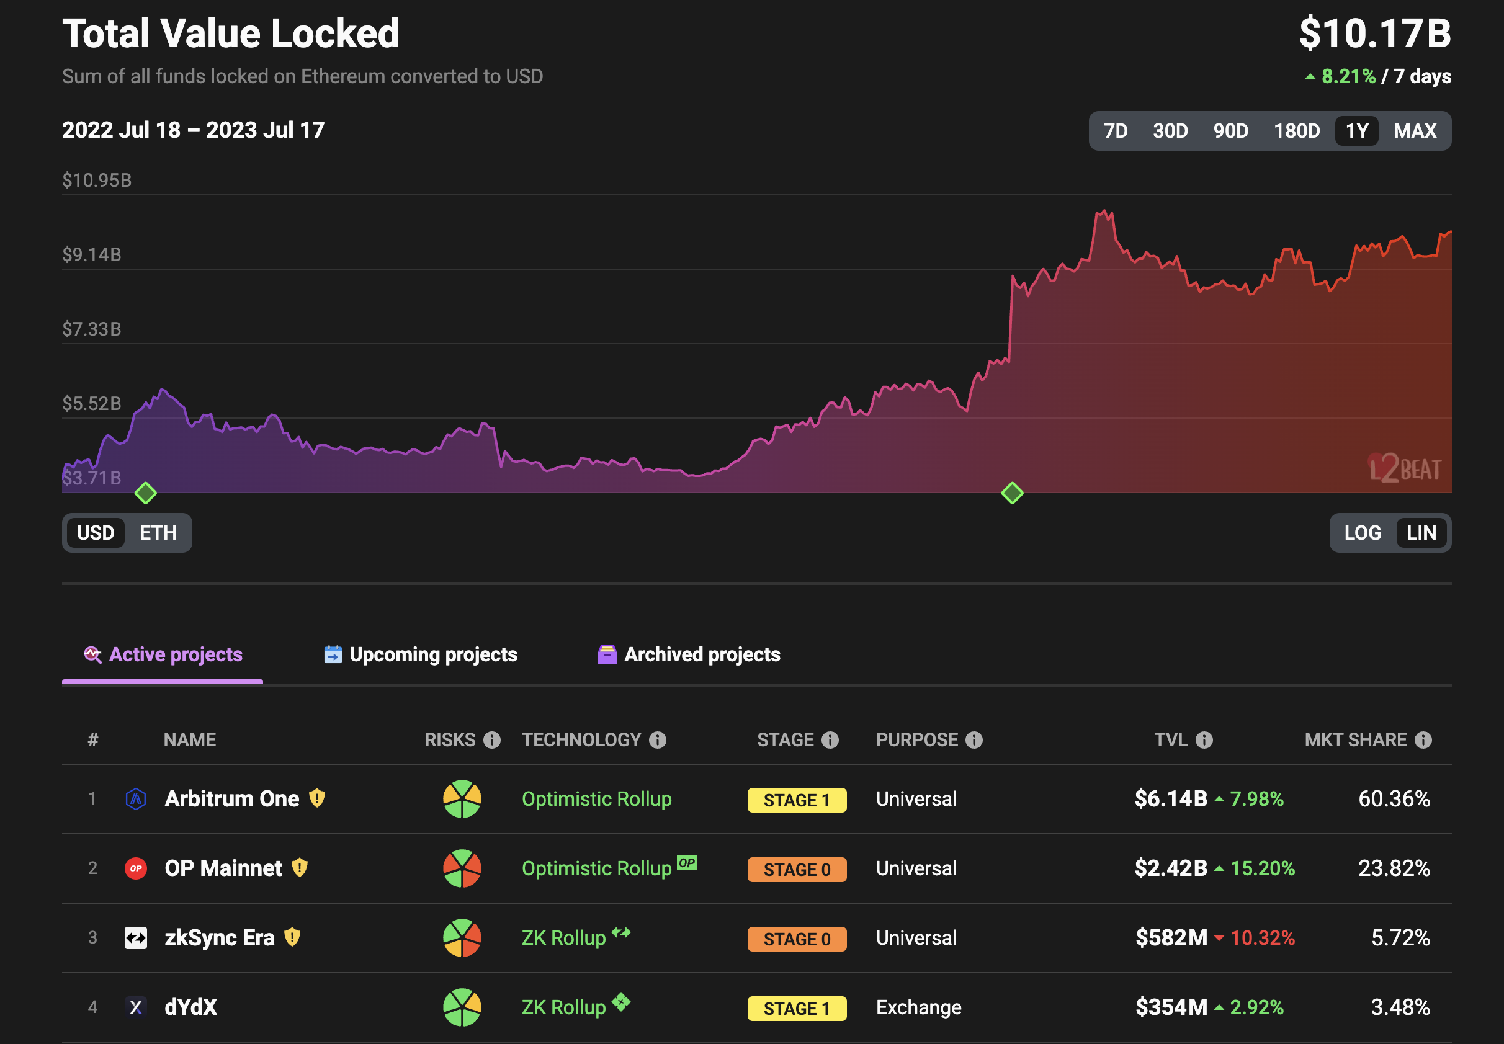Open the OP Mainnet project link
The height and width of the screenshot is (1044, 1504).
point(223,868)
